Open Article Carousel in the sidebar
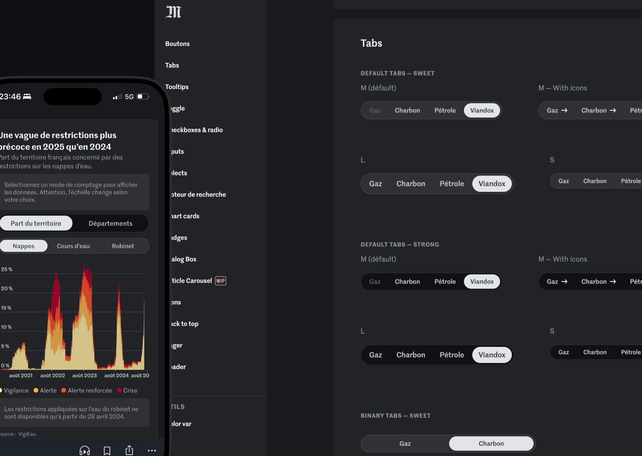This screenshot has height=456, width=642. (192, 281)
